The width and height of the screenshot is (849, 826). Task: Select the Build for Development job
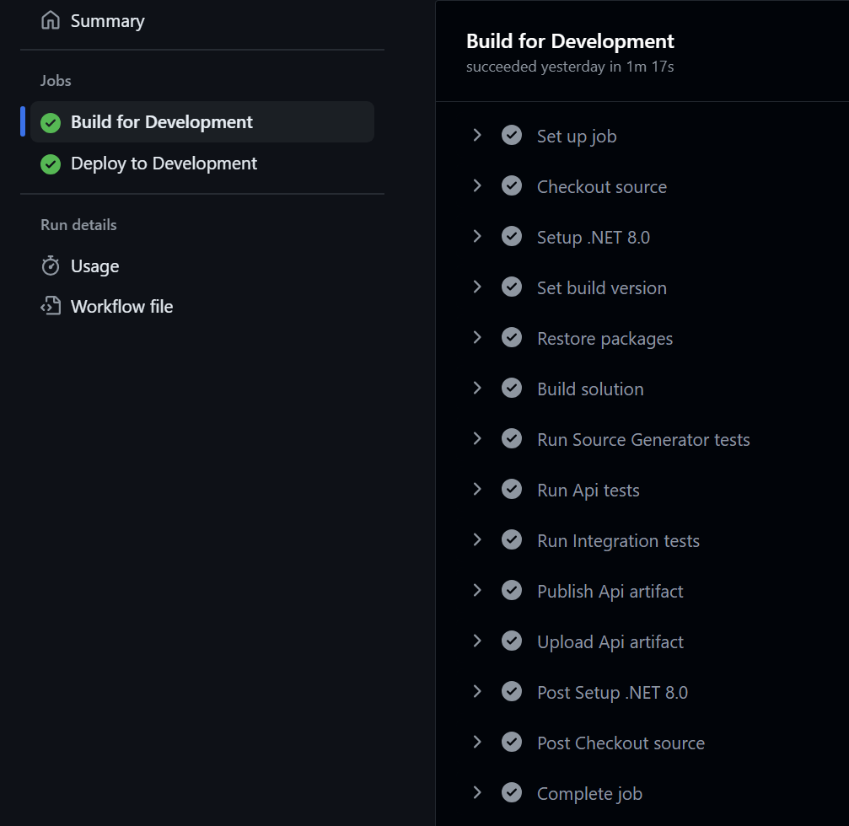(x=164, y=121)
